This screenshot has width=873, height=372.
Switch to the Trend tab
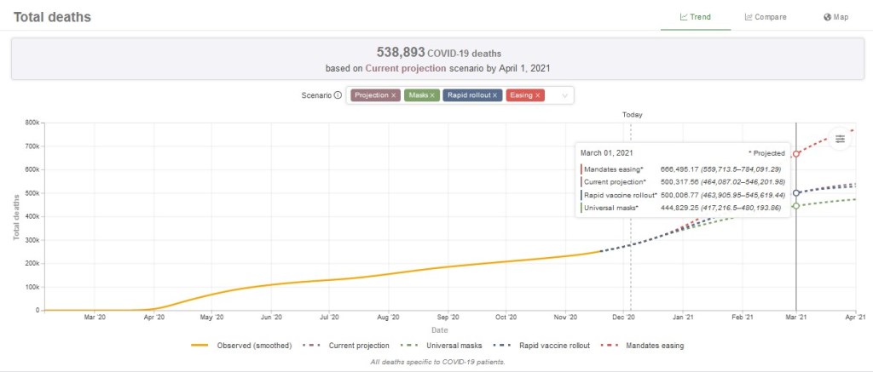point(695,17)
